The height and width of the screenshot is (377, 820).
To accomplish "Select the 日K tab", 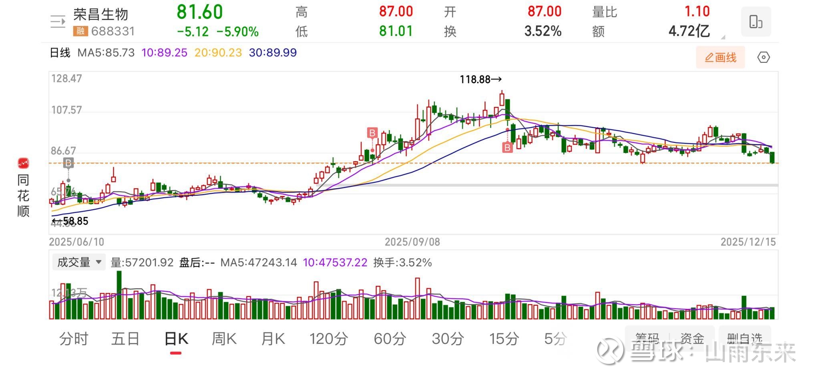I will pos(176,339).
